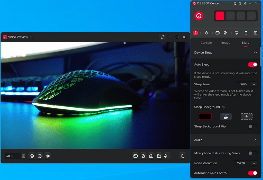
Task: Rotate the preview 90 degrees counterclockwise
Action: click(x=32, y=156)
